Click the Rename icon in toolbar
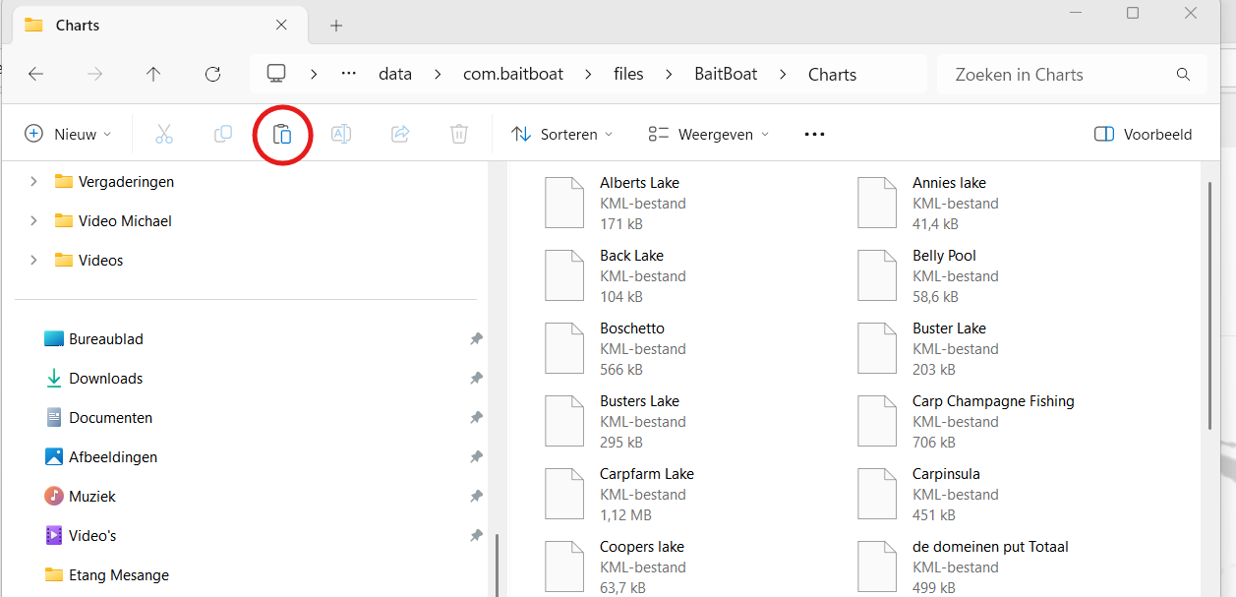Viewport: 1236px width, 597px height. 341,135
